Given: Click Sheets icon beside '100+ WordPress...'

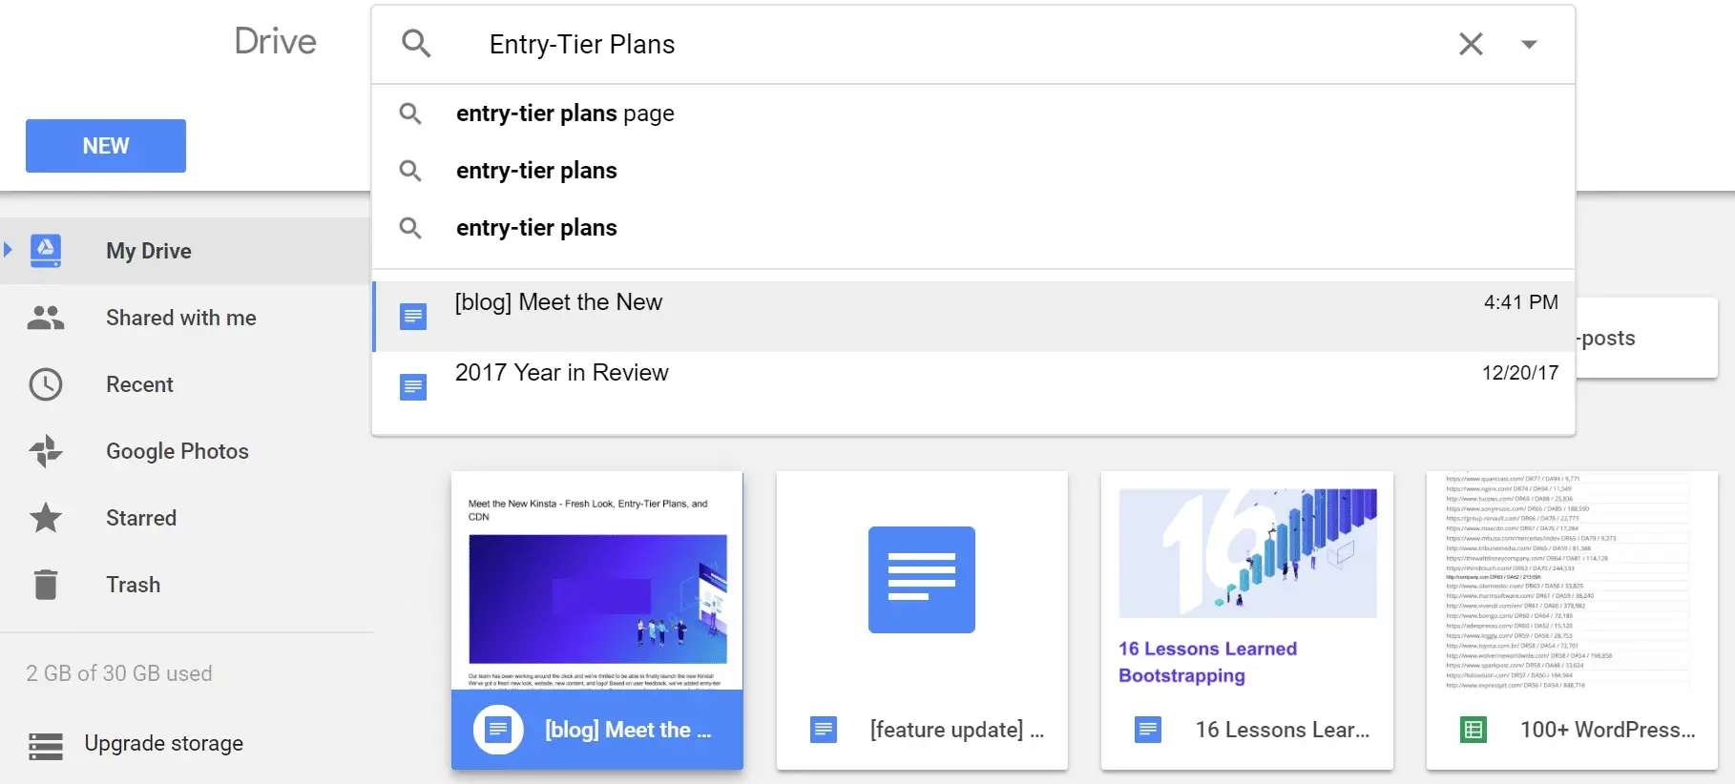Looking at the screenshot, I should [x=1474, y=730].
